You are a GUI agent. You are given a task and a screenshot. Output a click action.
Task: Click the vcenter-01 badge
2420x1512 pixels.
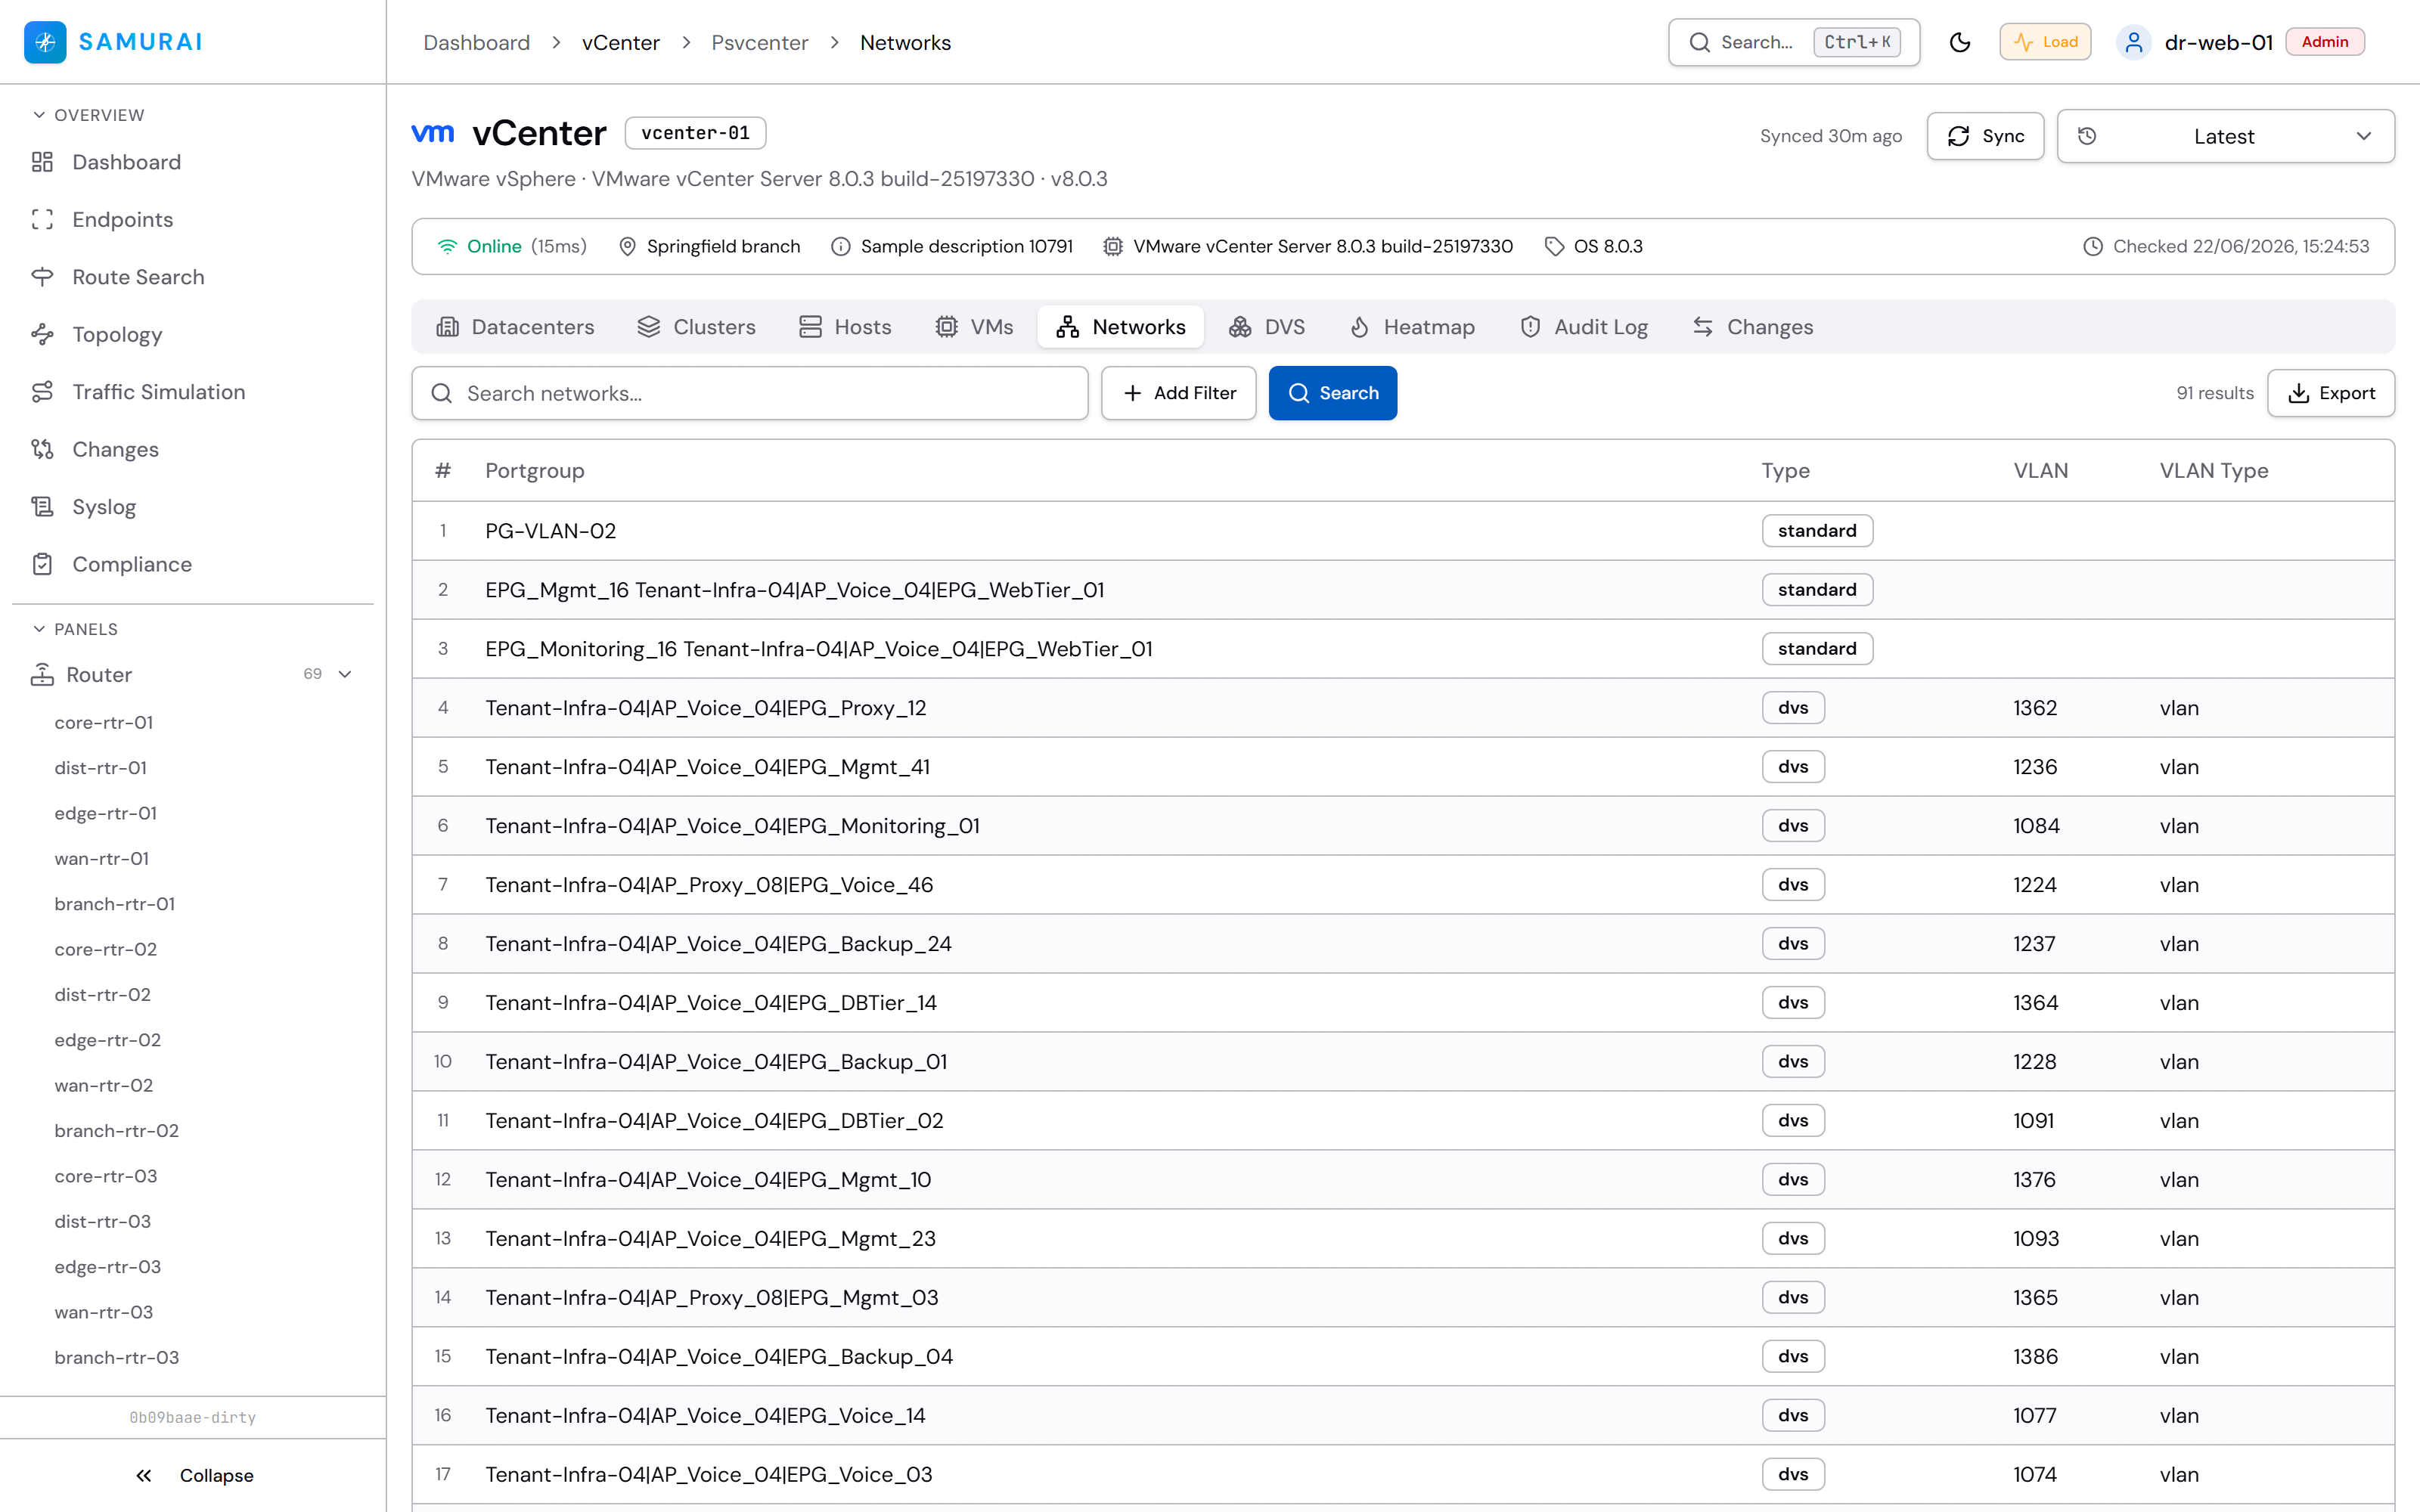[696, 133]
